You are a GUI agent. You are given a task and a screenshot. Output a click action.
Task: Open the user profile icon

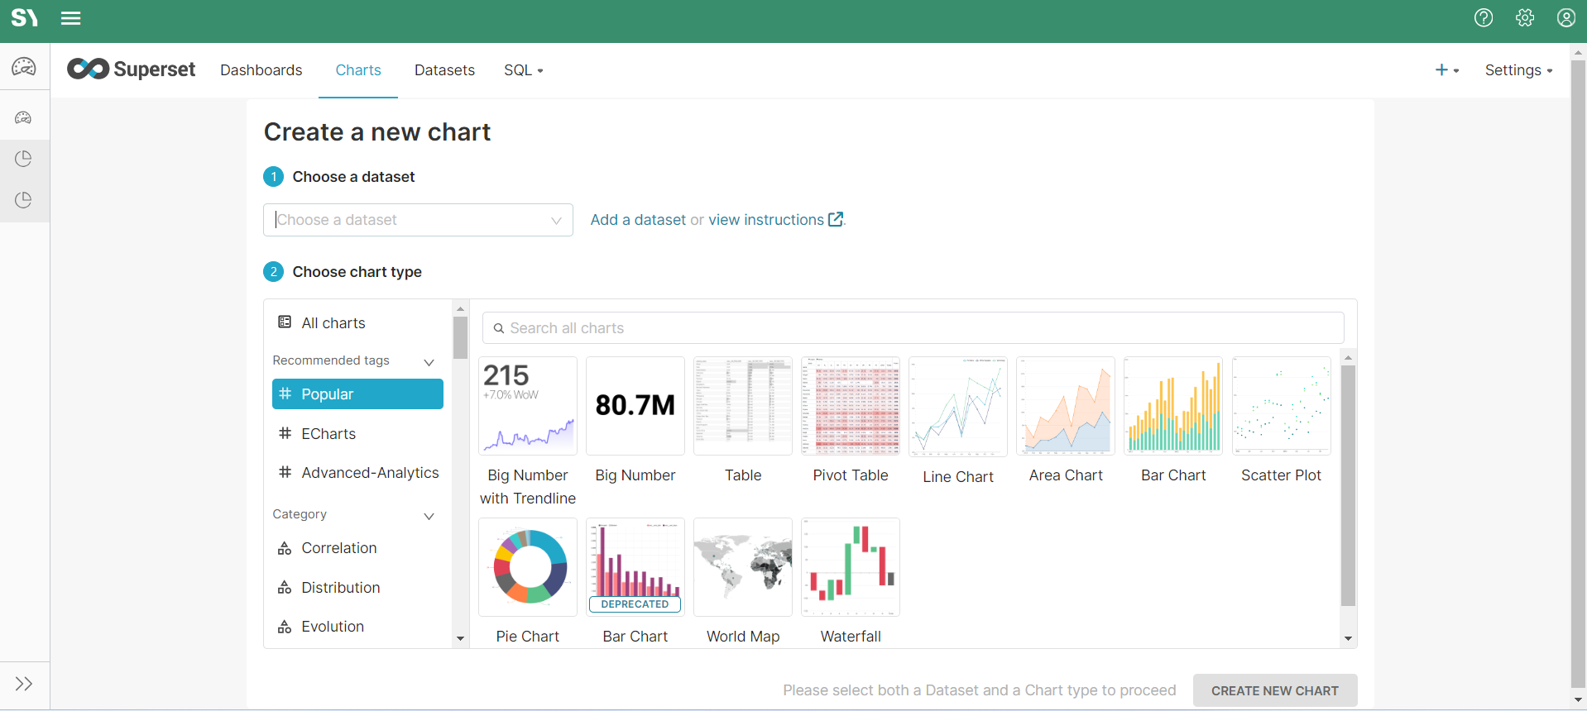pos(1565,18)
